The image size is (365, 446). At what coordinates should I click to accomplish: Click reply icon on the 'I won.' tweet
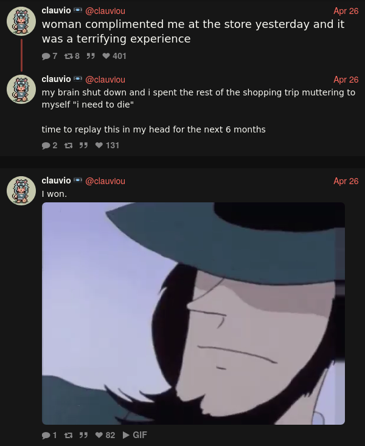click(46, 435)
